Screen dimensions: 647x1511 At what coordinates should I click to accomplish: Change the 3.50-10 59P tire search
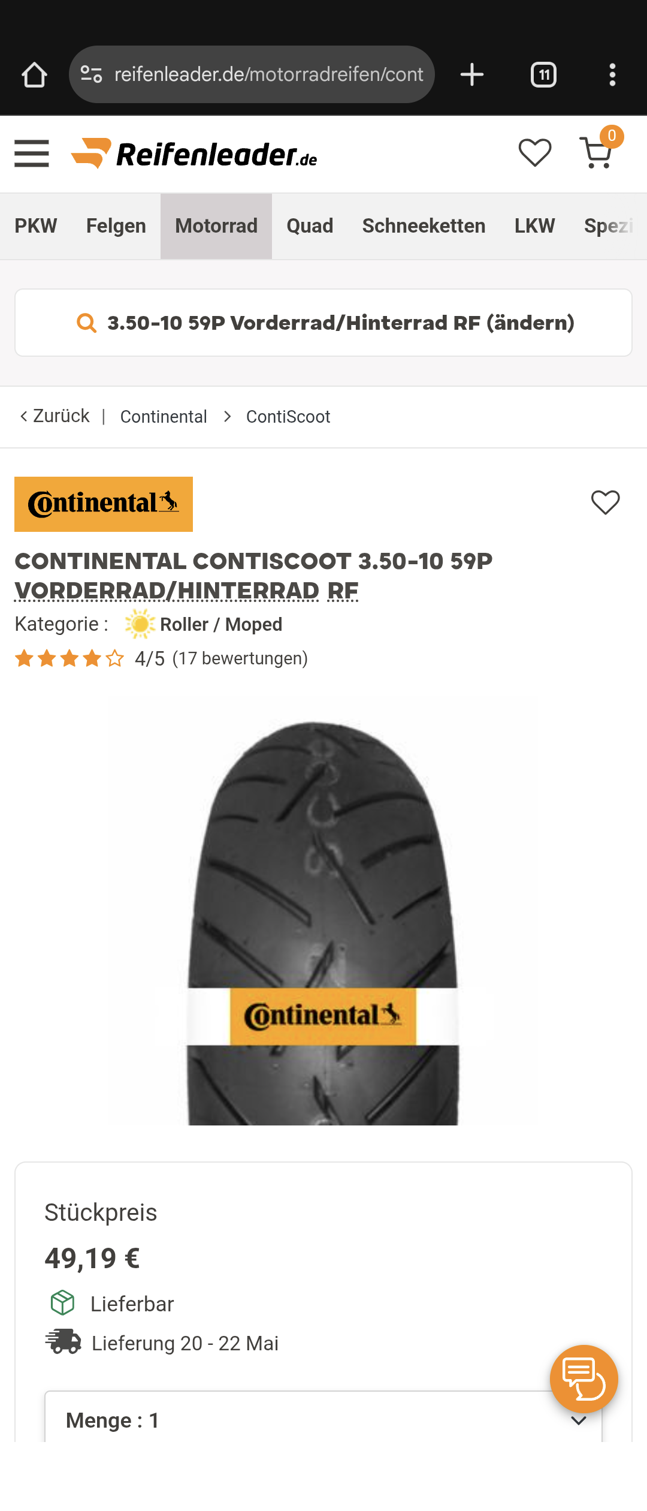coord(323,323)
